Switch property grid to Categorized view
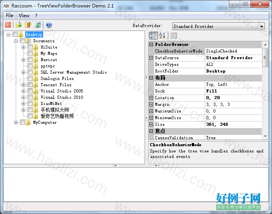272x214 pixels. click(153, 35)
